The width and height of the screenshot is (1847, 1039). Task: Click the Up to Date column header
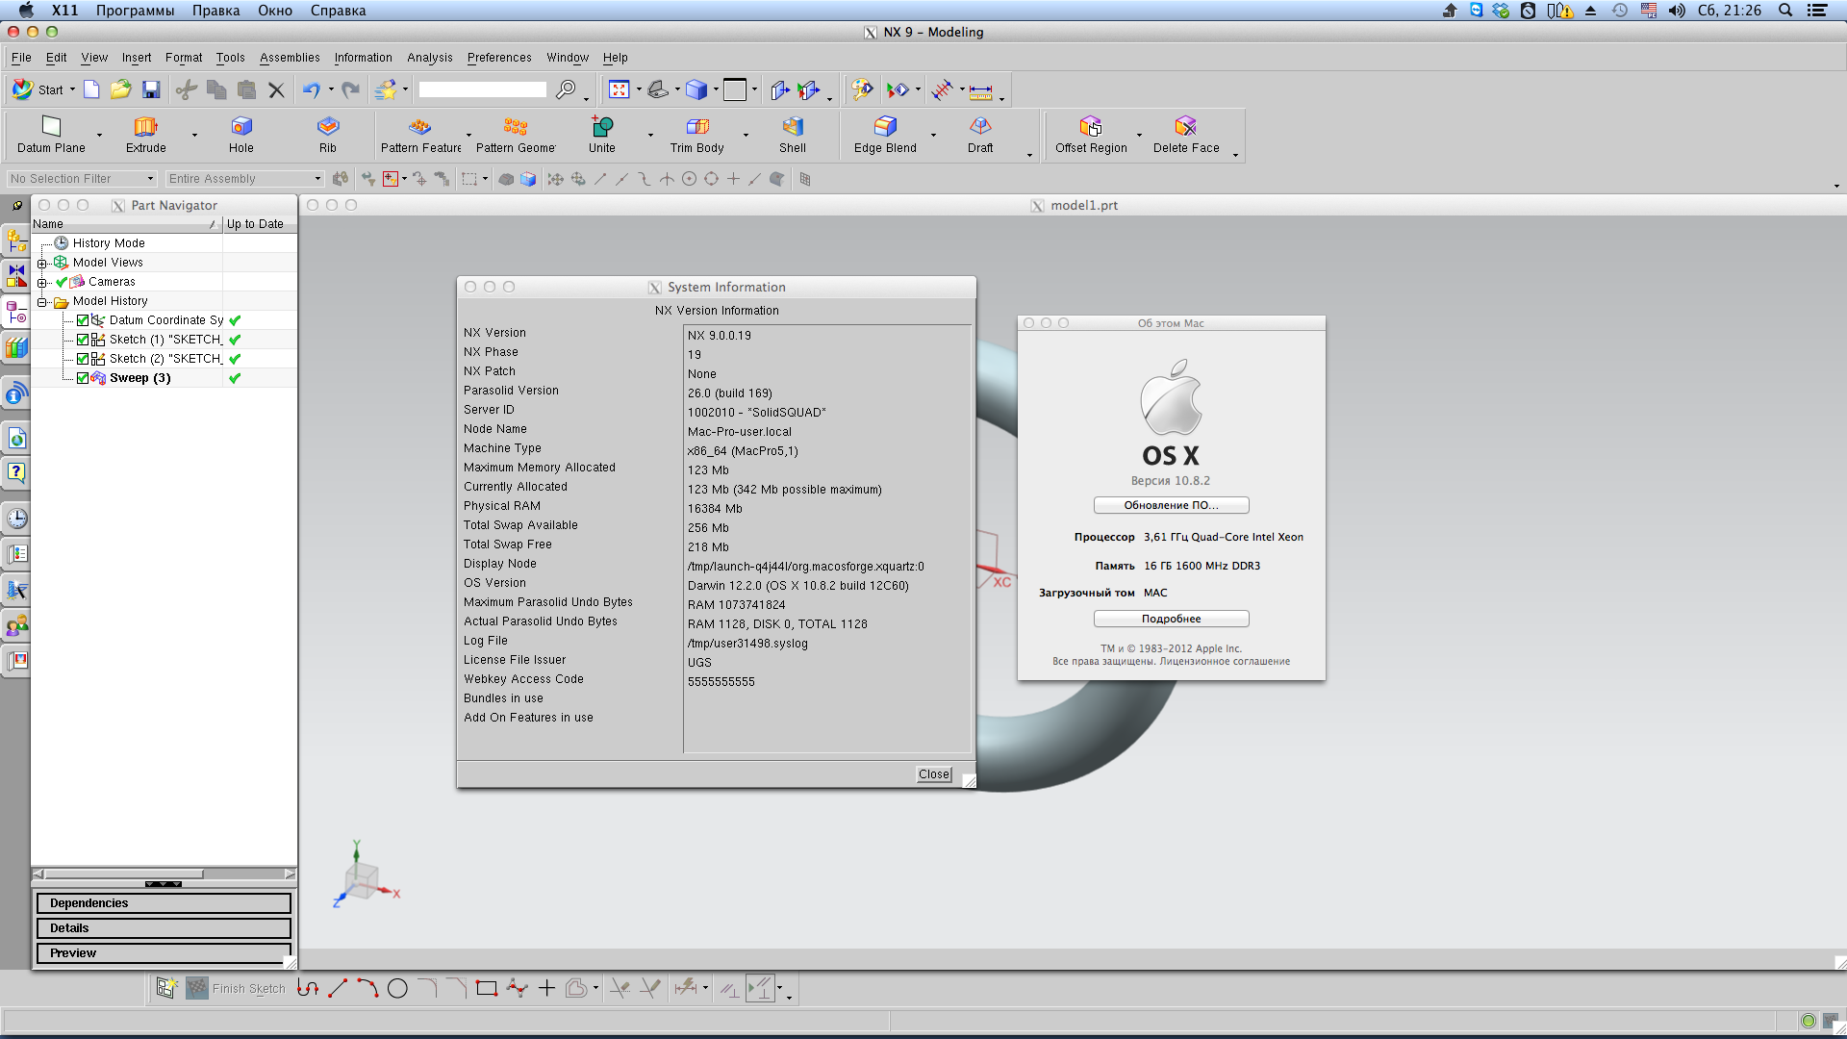pos(259,224)
